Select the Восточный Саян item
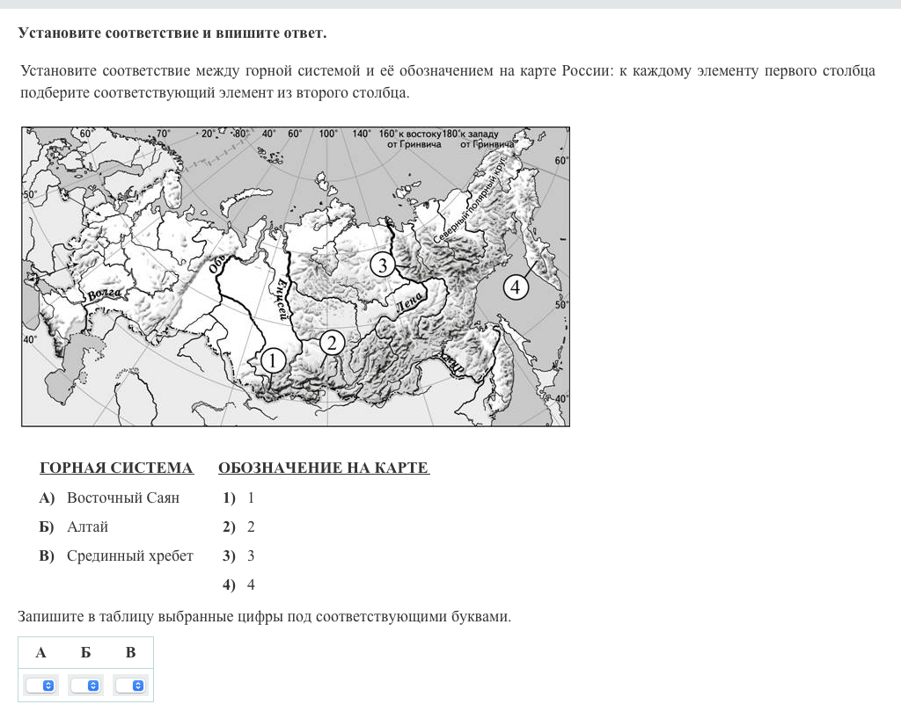The image size is (901, 726). click(x=122, y=498)
